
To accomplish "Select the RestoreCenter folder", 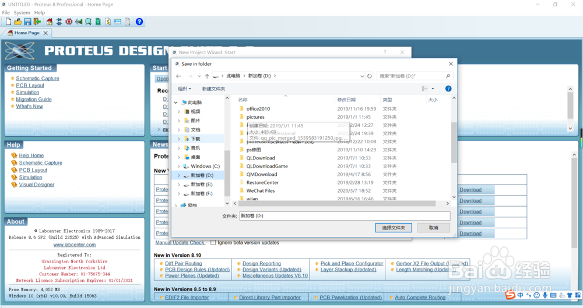I will click(262, 182).
